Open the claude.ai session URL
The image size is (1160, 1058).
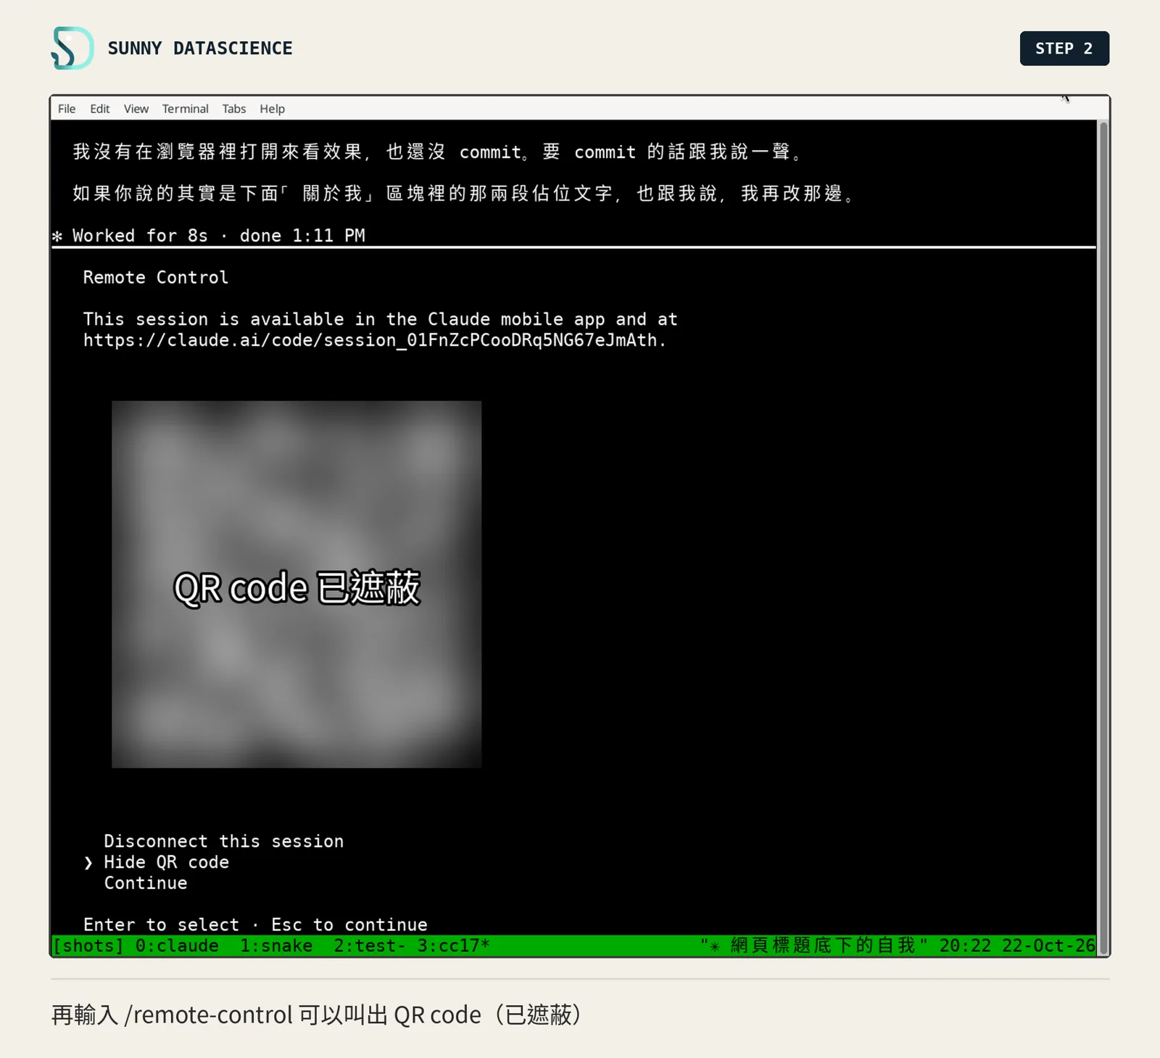[370, 340]
